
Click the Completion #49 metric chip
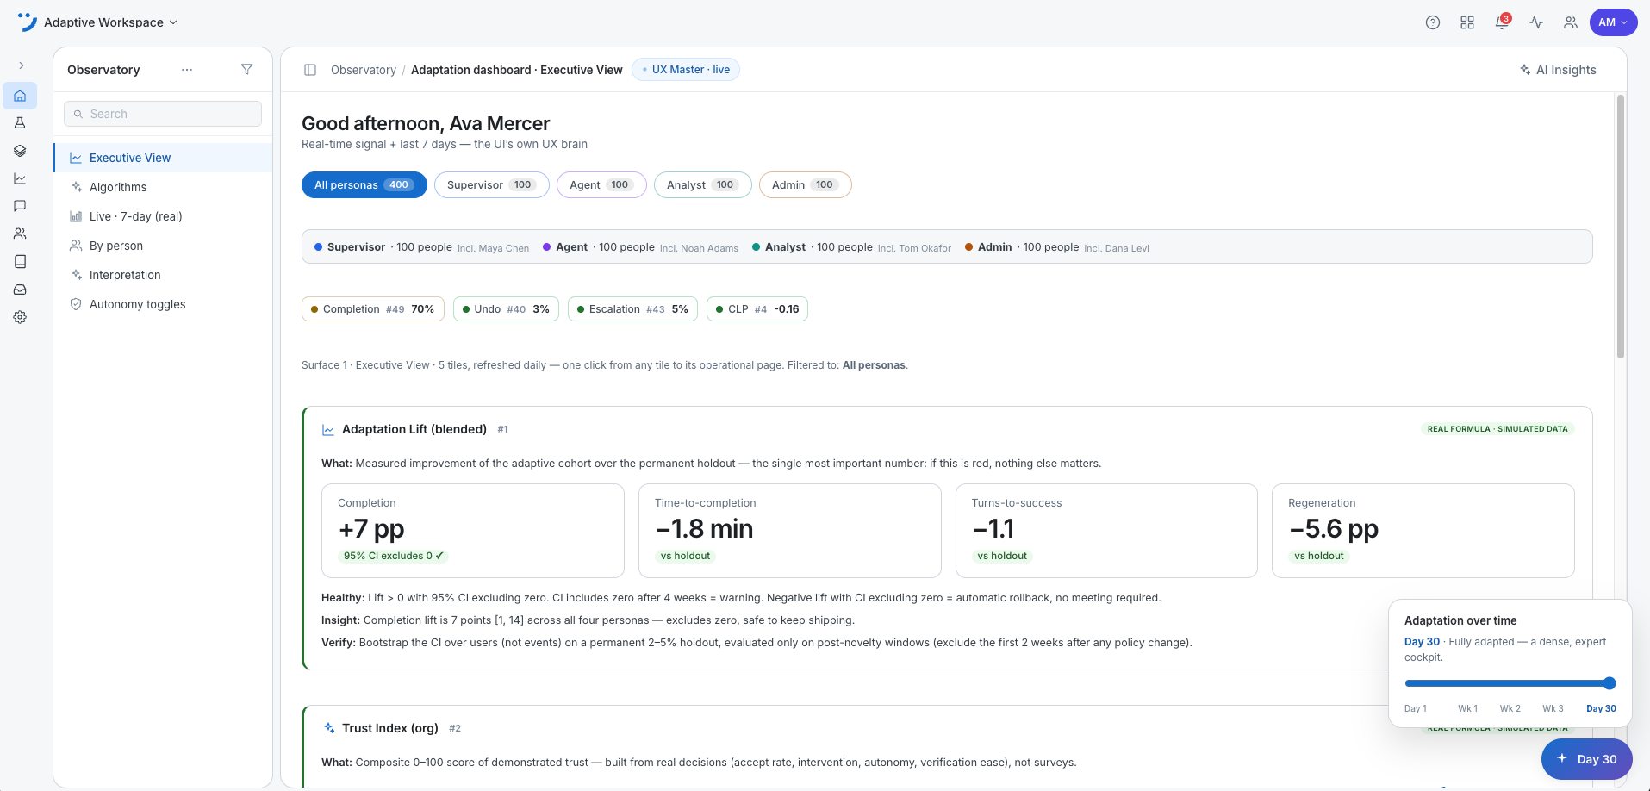(373, 309)
